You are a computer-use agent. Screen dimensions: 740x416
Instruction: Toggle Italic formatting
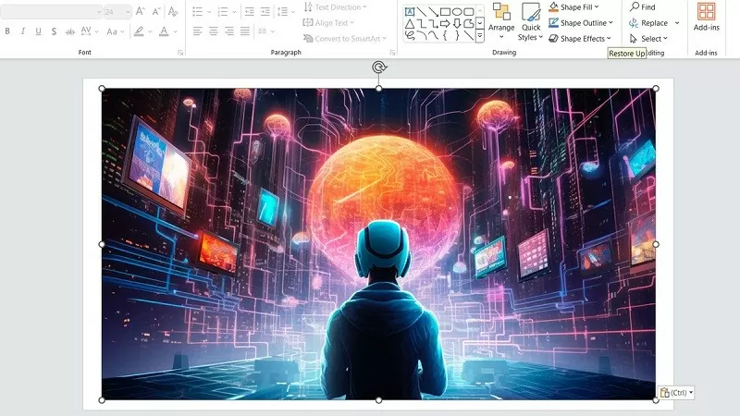(22, 31)
